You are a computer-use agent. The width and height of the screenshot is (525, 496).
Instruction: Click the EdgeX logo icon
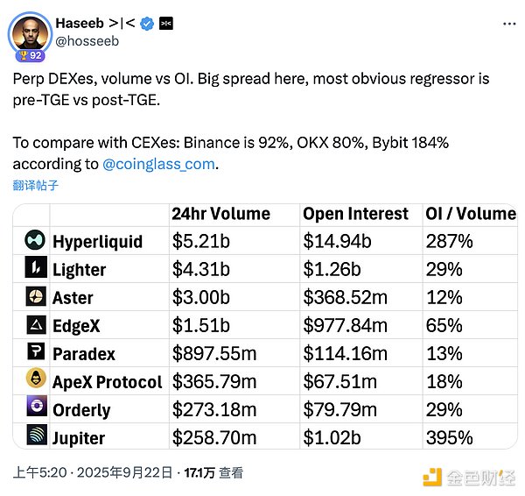pyautogui.click(x=34, y=325)
